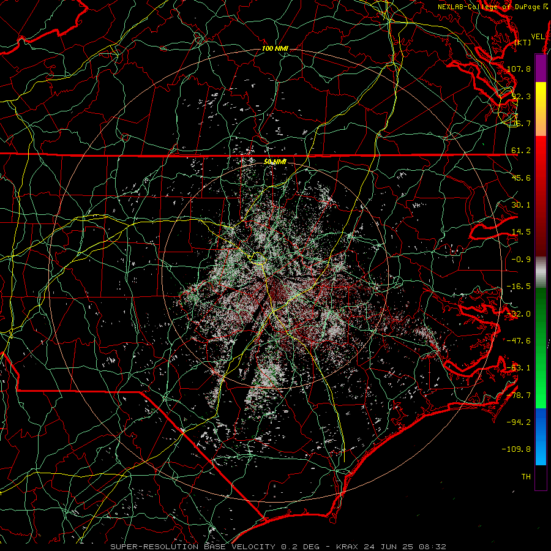
Task: Click the 100 NMI range ring label
Action: pos(275,48)
